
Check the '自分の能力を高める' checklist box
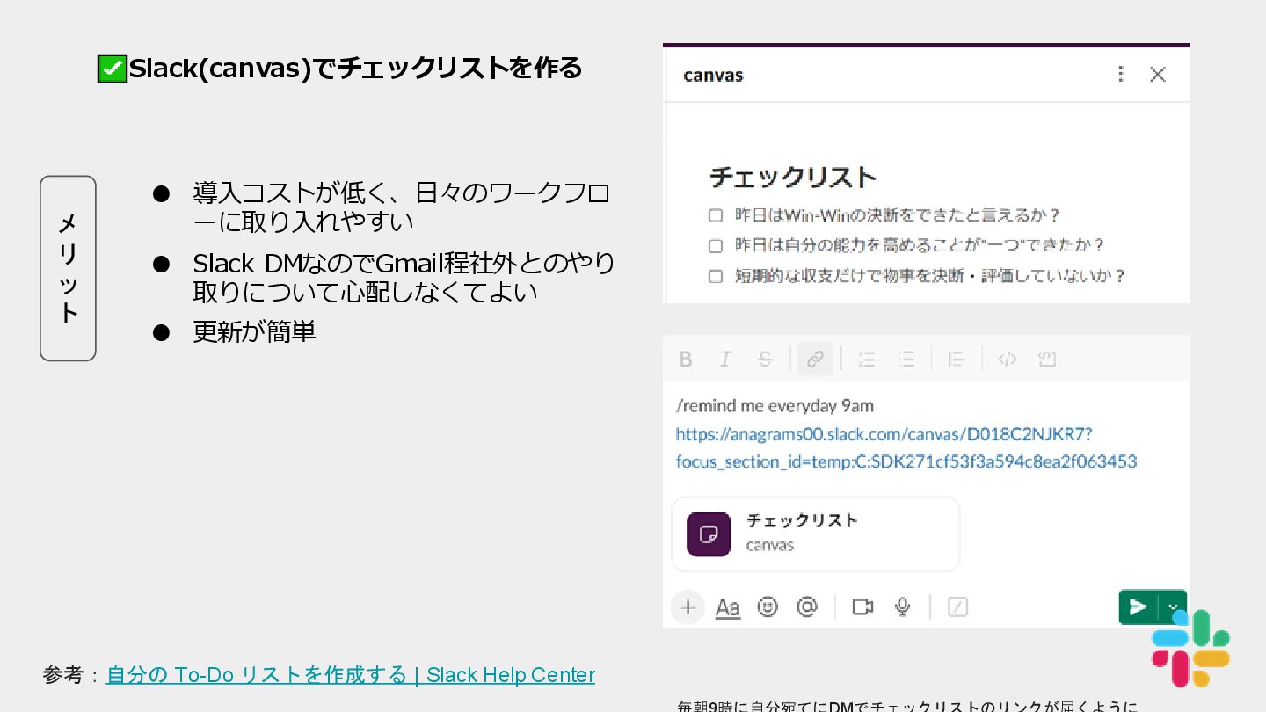pos(716,245)
